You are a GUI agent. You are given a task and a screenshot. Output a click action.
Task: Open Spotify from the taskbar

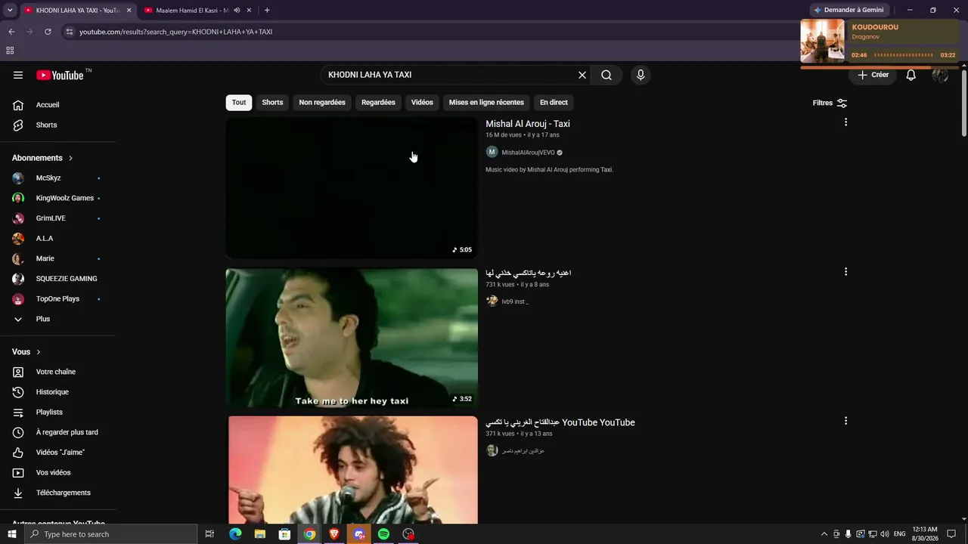tap(383, 534)
